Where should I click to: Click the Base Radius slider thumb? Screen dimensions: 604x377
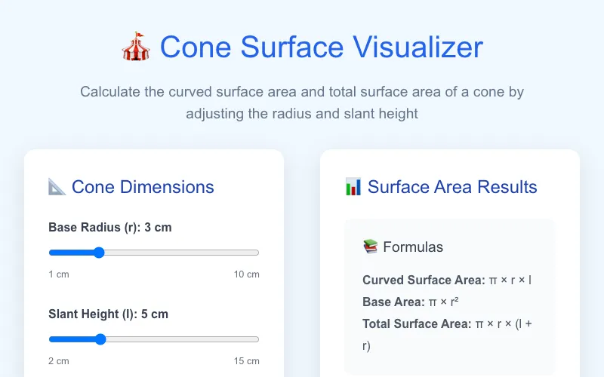(99, 253)
